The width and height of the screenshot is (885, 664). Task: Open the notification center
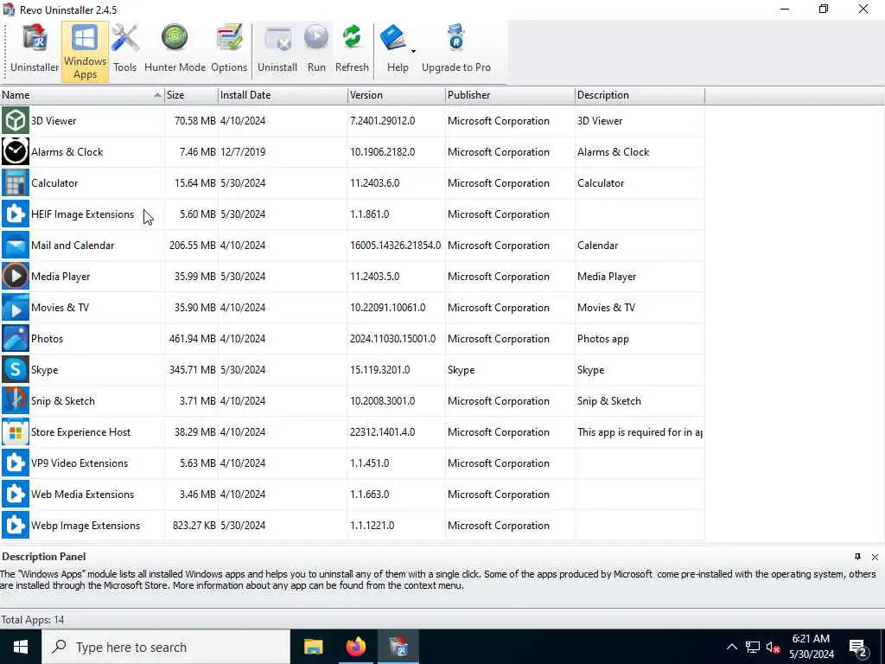point(858,648)
